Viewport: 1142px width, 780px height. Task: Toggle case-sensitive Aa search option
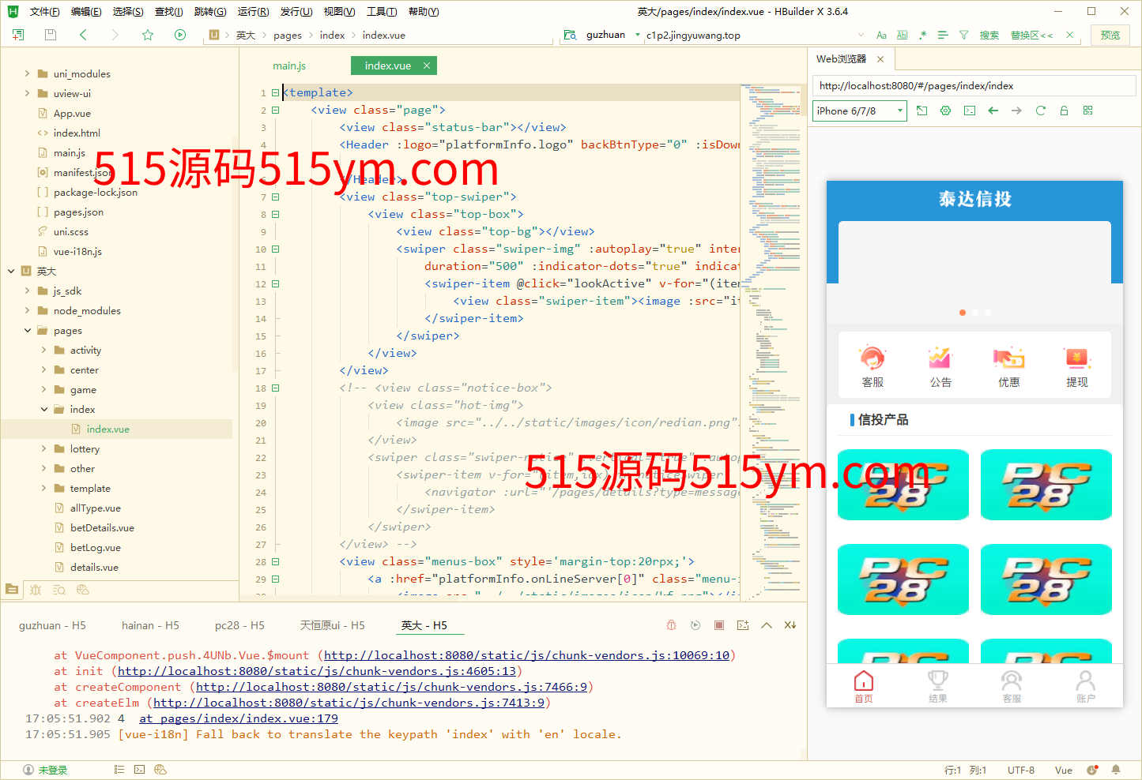click(x=881, y=36)
